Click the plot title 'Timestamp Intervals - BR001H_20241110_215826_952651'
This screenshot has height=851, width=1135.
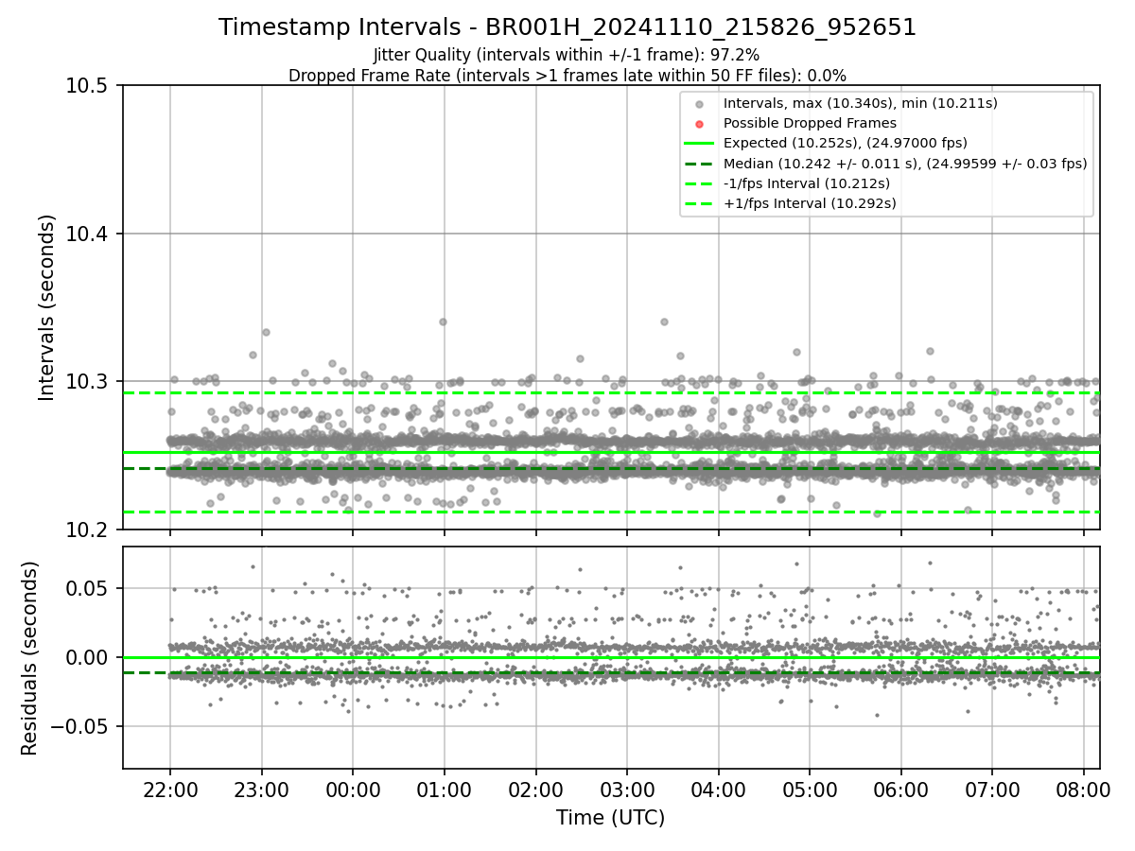pos(567,27)
